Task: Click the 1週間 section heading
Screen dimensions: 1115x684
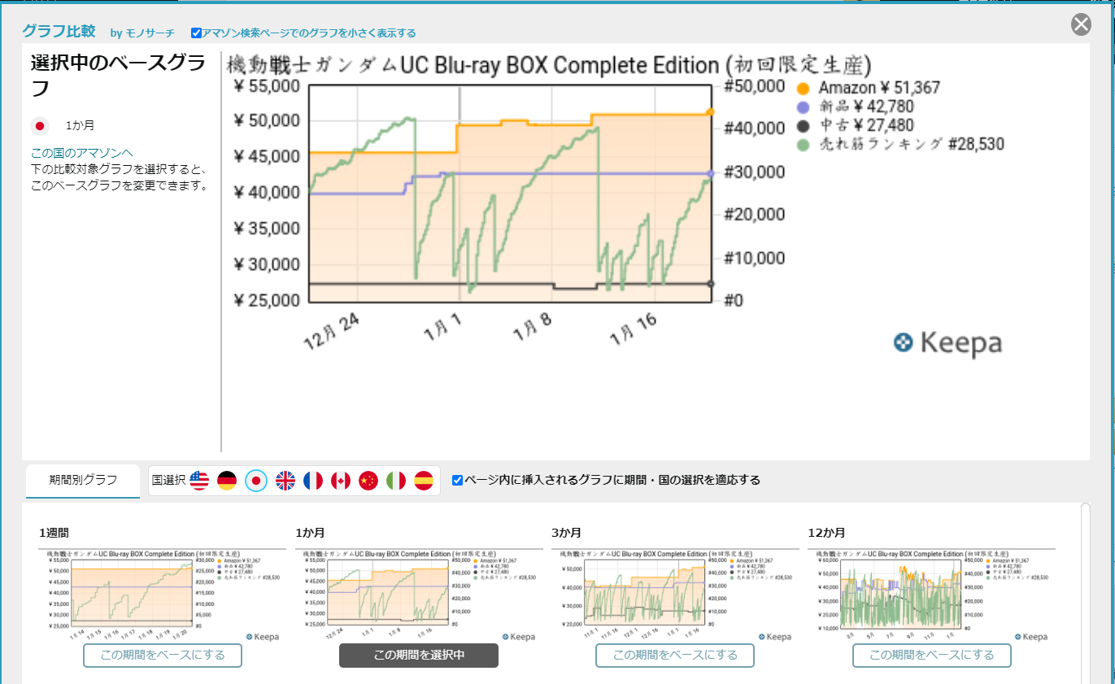Action: click(x=54, y=534)
